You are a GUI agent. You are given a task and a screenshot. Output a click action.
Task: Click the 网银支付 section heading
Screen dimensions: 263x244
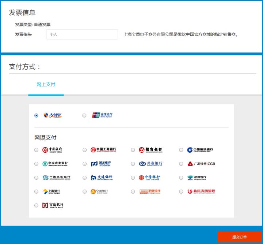click(x=45, y=138)
